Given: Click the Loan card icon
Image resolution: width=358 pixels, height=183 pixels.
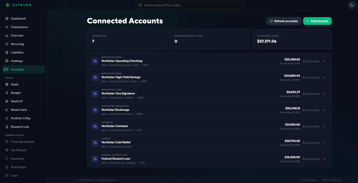Looking at the screenshot, I should coord(7,175).
